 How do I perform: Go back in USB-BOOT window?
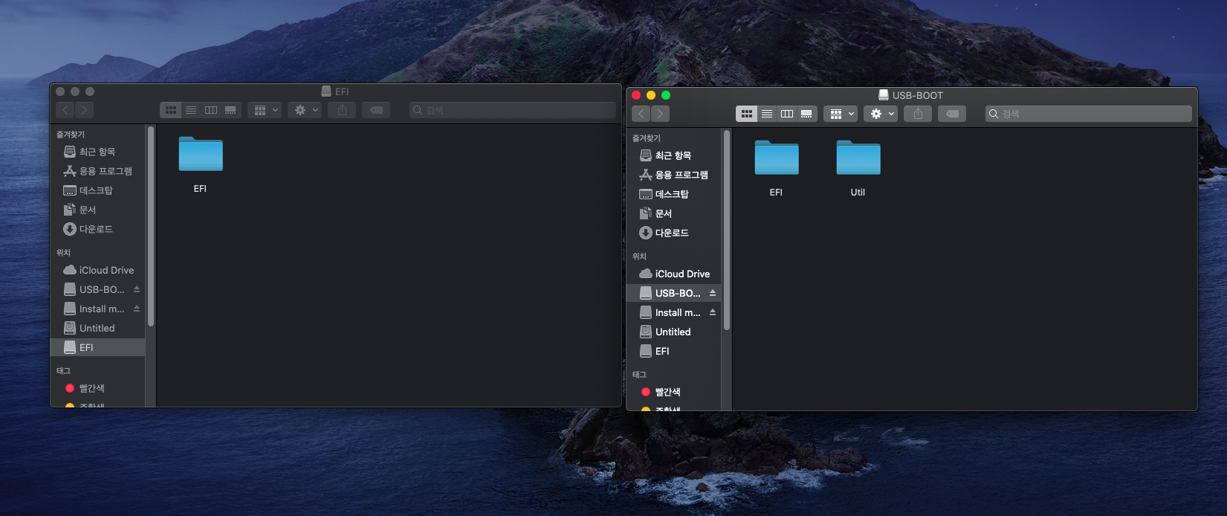[641, 114]
